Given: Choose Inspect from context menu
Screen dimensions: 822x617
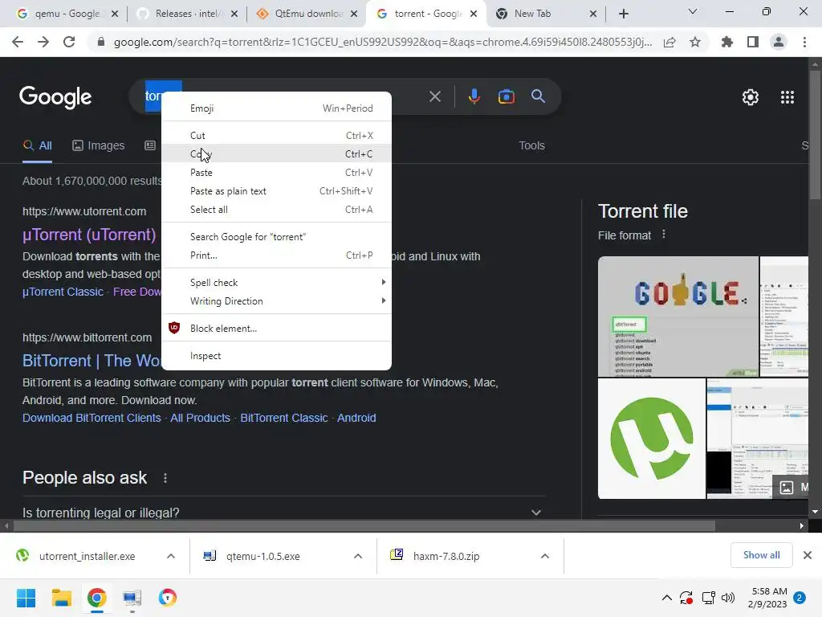Looking at the screenshot, I should (277, 356).
